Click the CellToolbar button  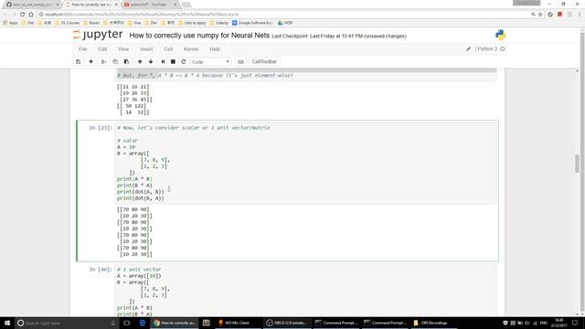pyautogui.click(x=264, y=61)
